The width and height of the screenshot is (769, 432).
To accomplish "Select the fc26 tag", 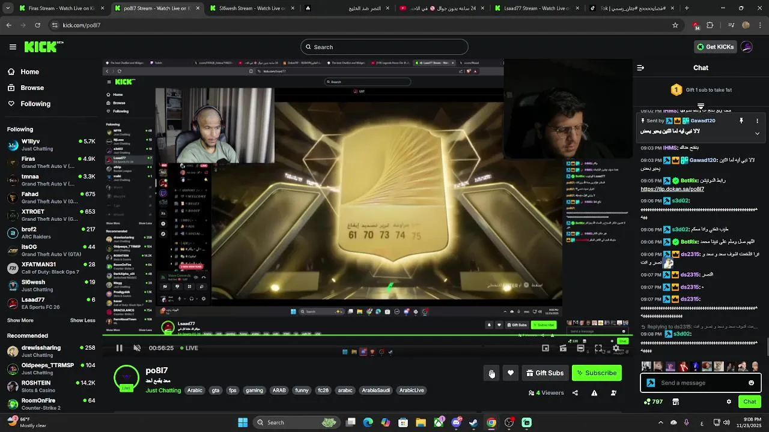I will [x=323, y=391].
